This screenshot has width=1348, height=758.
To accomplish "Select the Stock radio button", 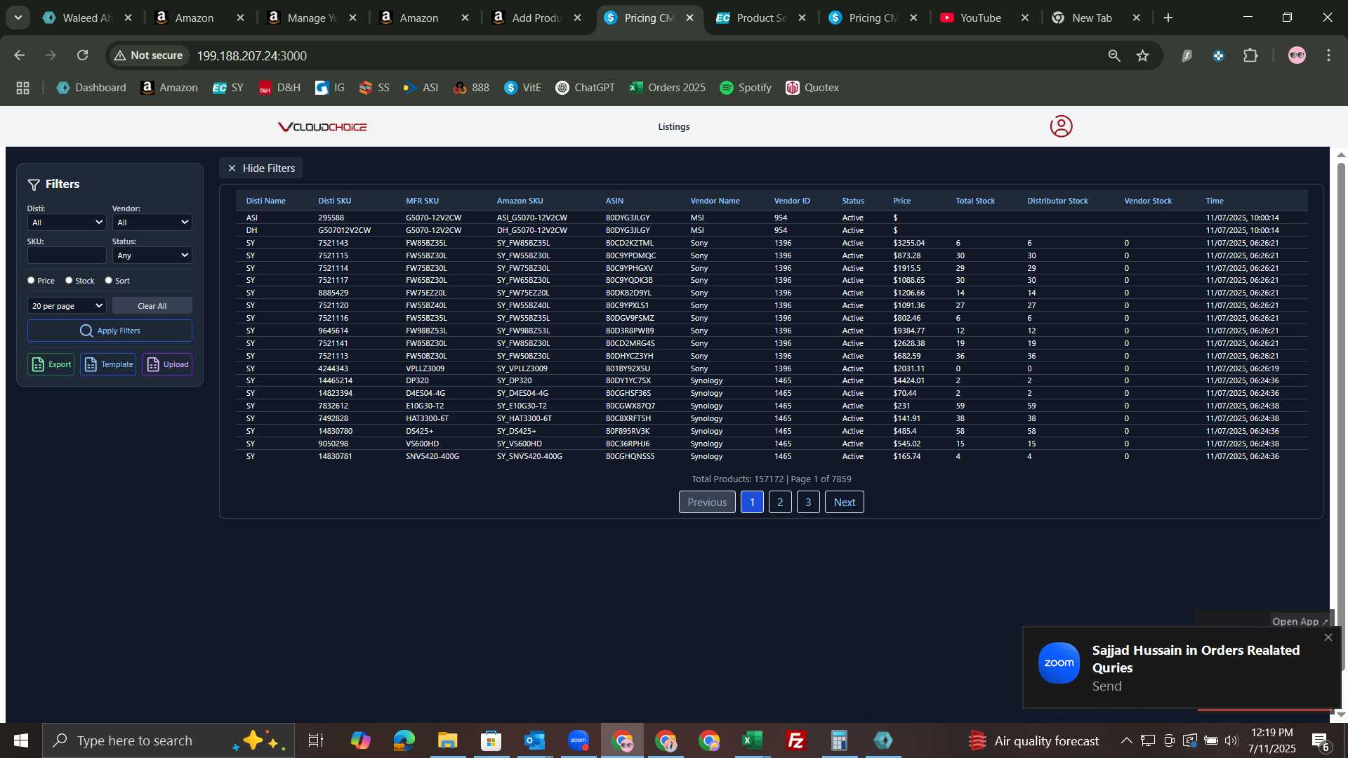I will (69, 280).
